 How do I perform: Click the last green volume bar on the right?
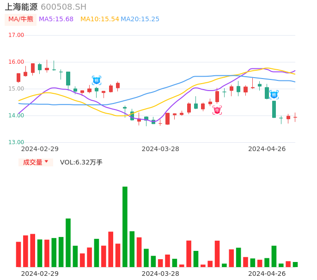point(295,264)
